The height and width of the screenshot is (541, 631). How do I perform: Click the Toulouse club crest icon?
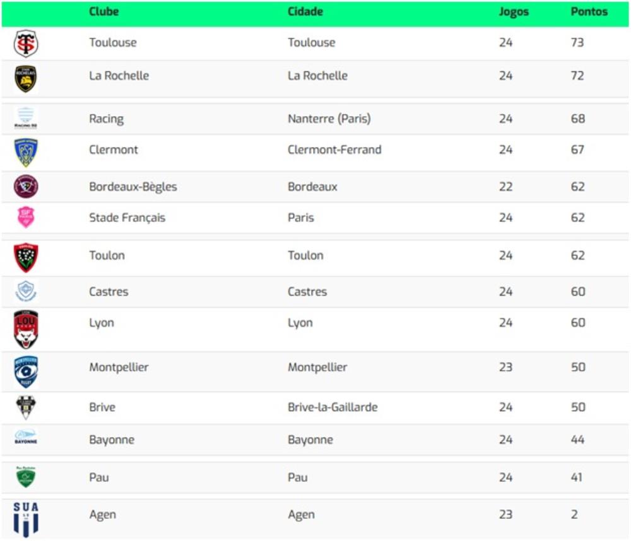tap(26, 44)
